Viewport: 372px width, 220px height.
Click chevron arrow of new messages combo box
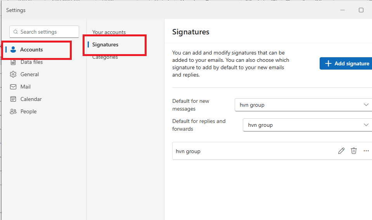pos(366,105)
